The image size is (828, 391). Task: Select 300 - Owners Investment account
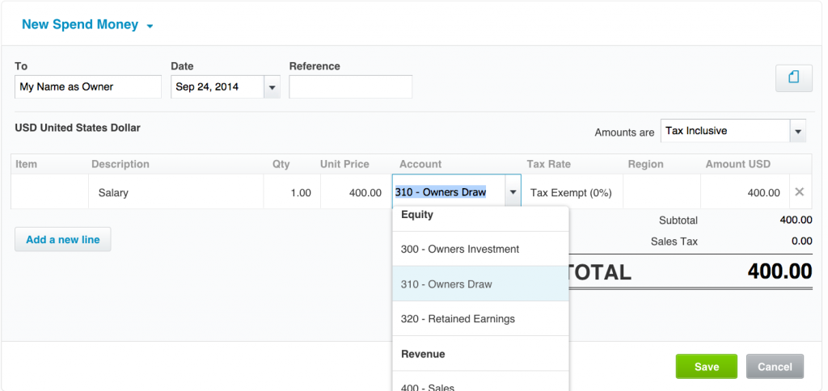click(x=480, y=249)
